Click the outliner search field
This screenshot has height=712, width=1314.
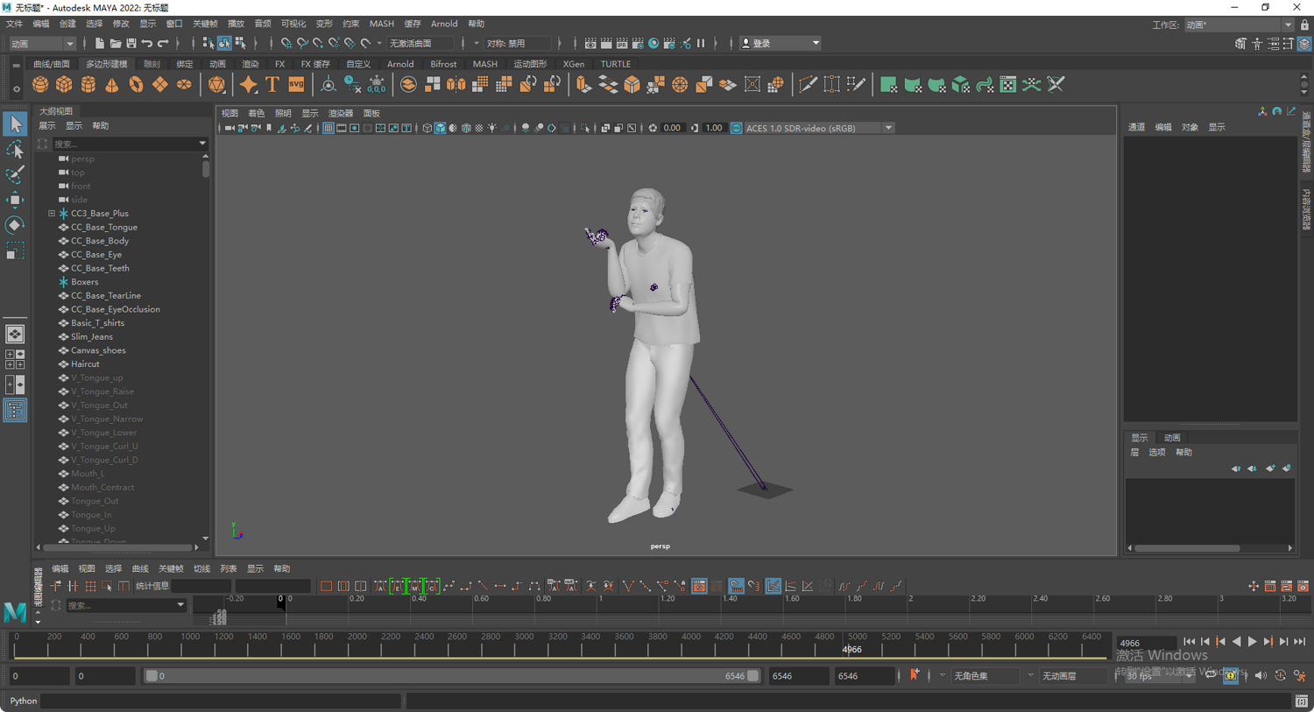124,144
